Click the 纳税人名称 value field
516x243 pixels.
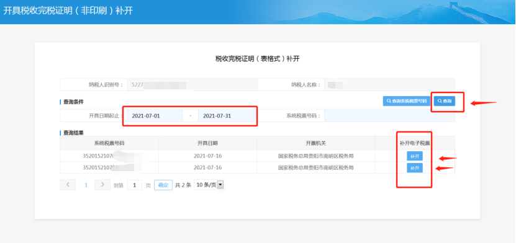coord(389,85)
